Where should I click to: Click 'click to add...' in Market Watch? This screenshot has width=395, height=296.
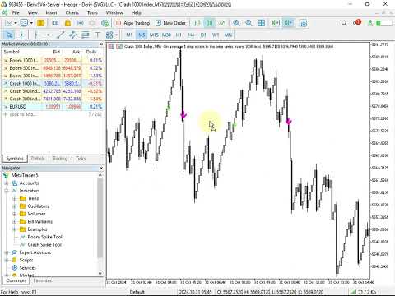(x=22, y=114)
